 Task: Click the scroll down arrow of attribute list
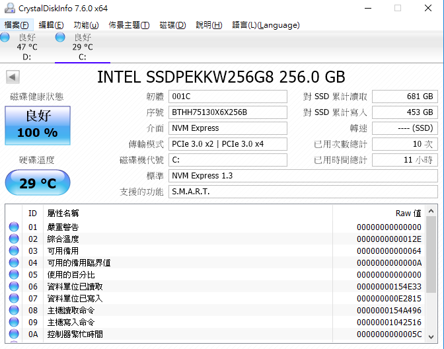pyautogui.click(x=431, y=337)
